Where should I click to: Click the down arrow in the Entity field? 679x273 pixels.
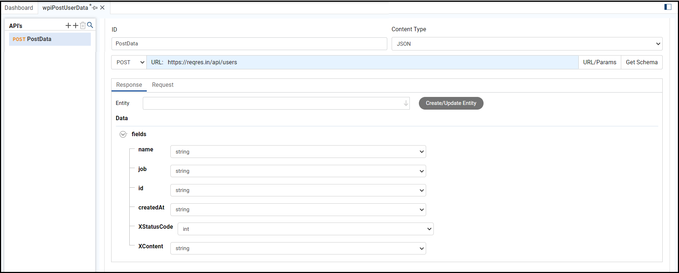pos(406,103)
